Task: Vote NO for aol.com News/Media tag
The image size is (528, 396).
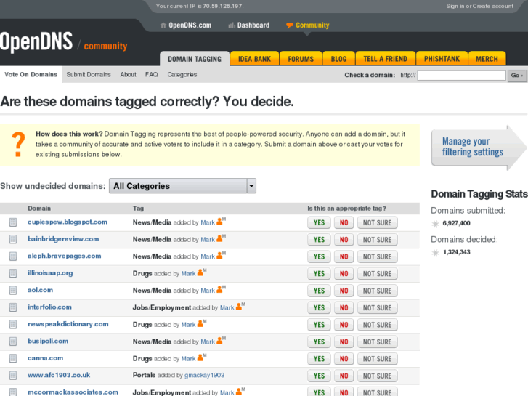Action: pyautogui.click(x=344, y=291)
